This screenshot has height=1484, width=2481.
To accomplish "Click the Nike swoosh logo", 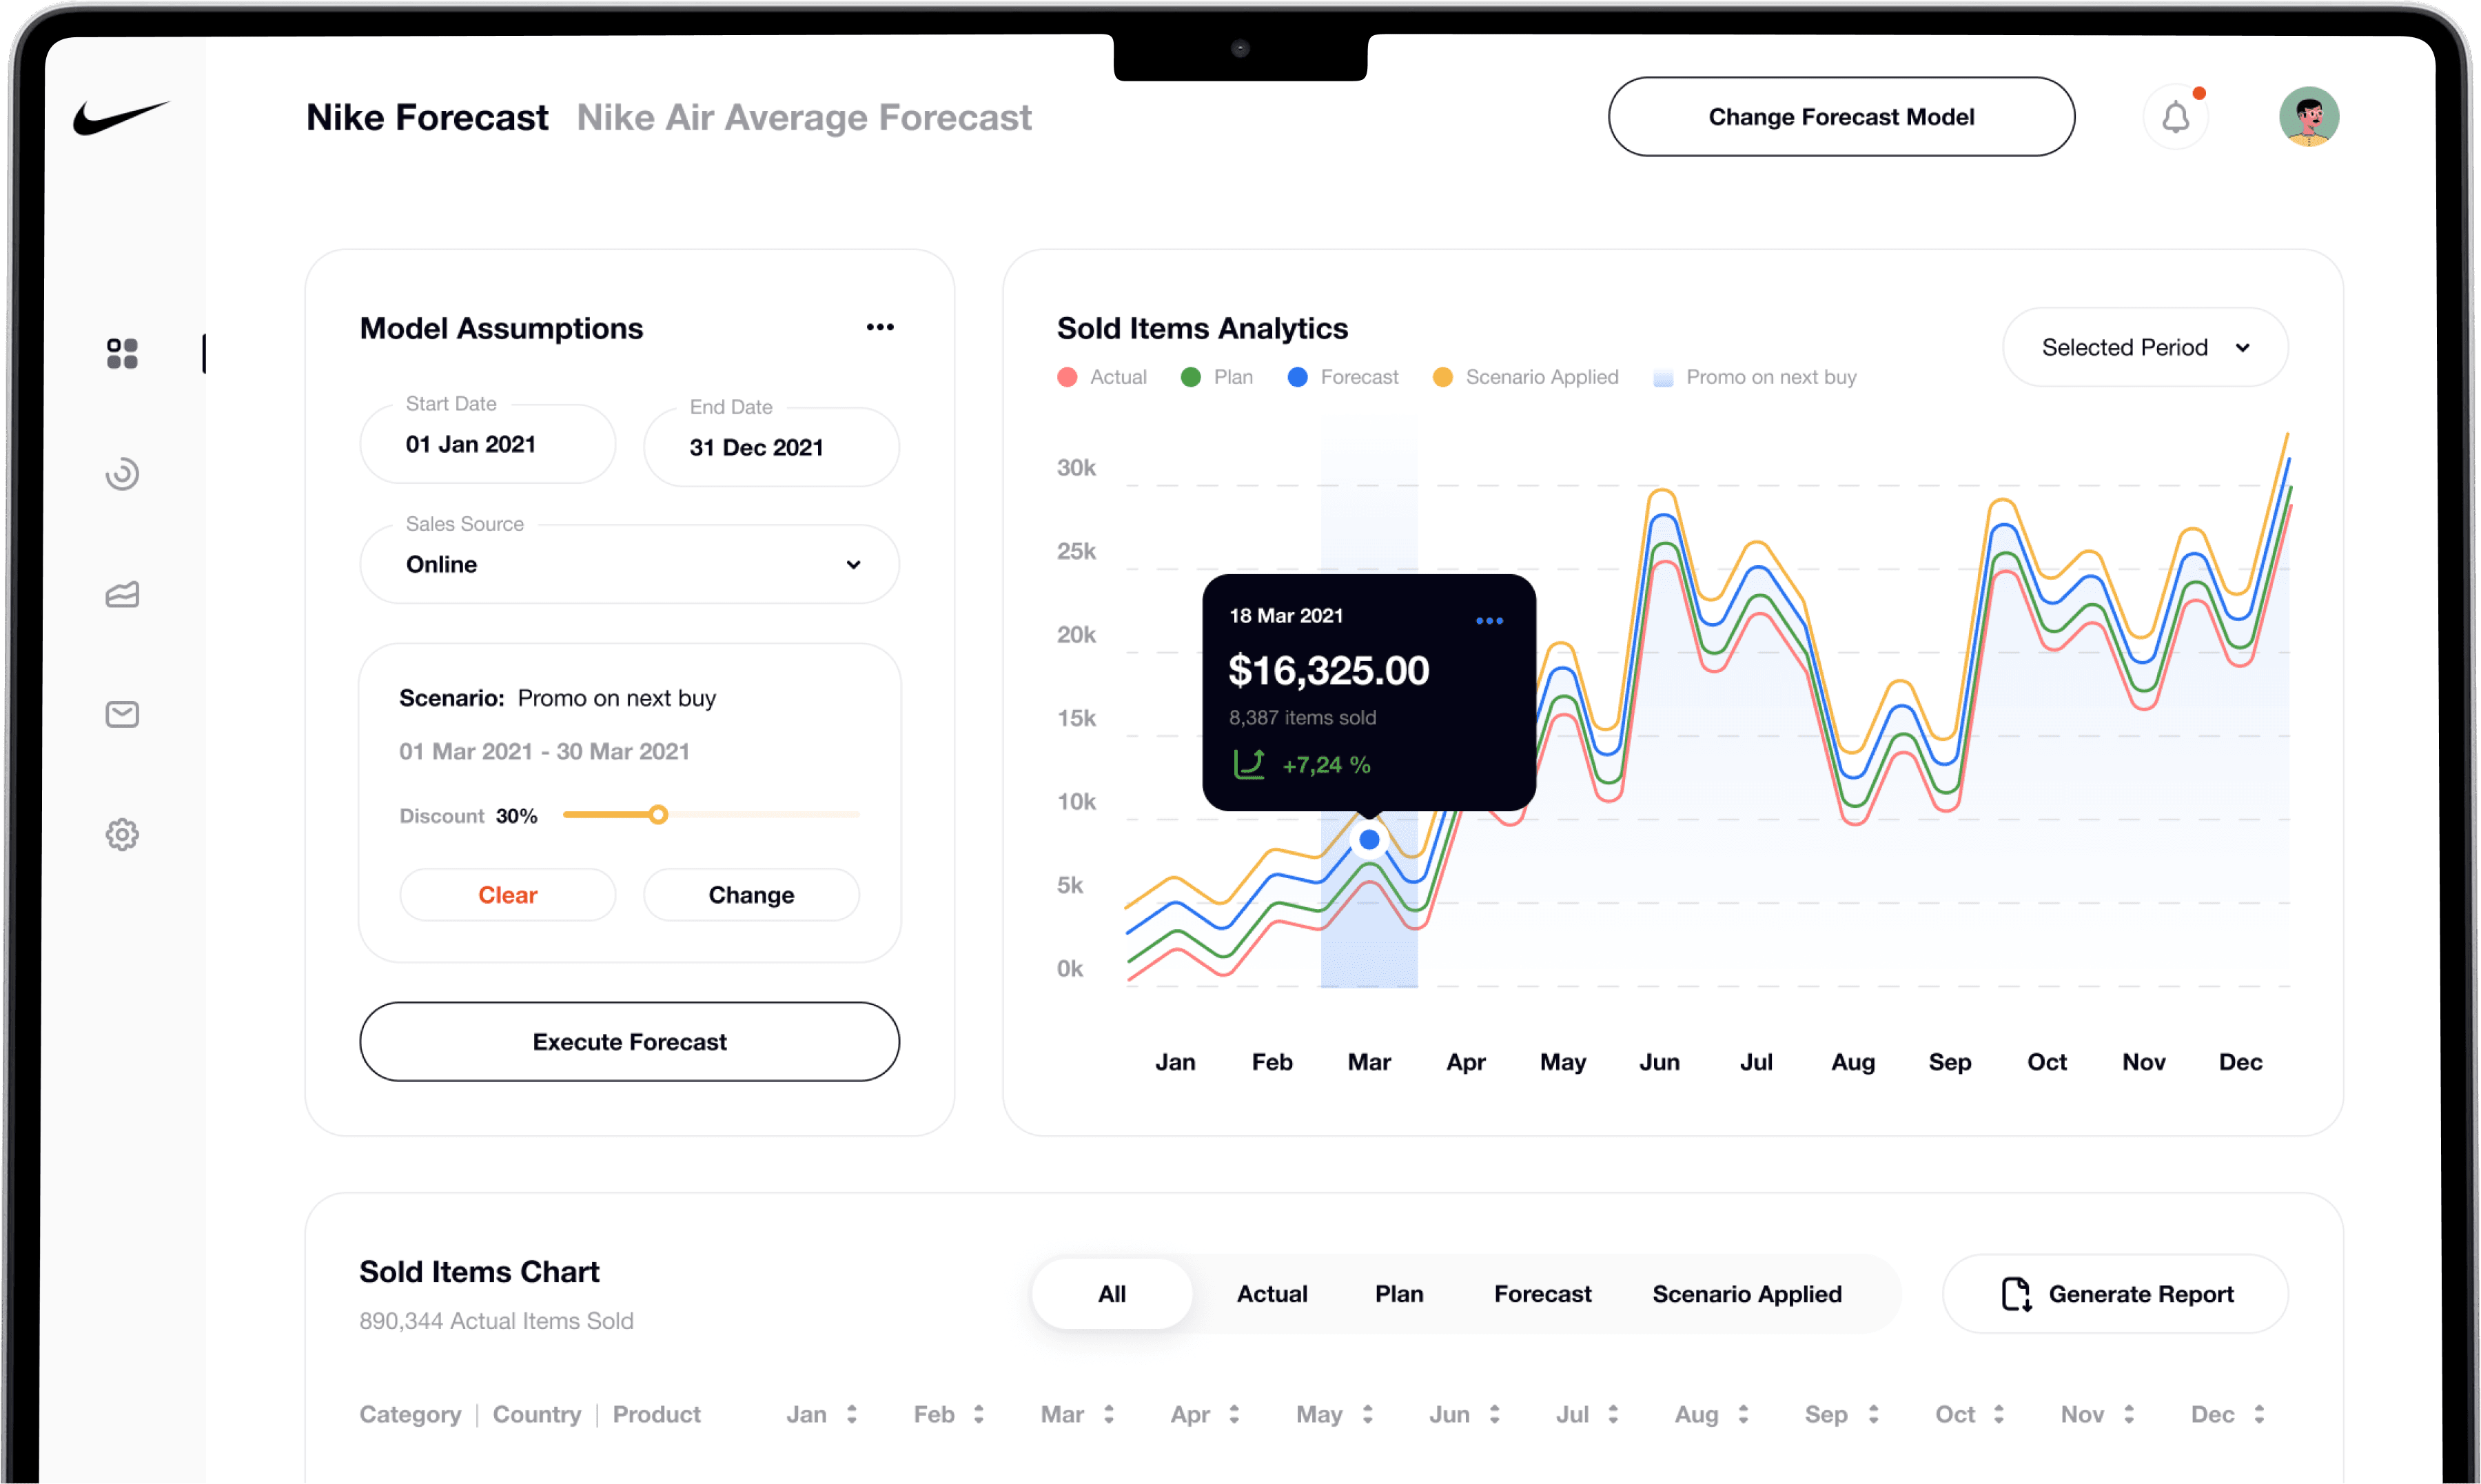I will pos(121,116).
